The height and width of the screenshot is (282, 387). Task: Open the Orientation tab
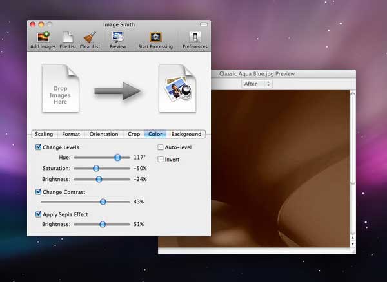(x=104, y=134)
